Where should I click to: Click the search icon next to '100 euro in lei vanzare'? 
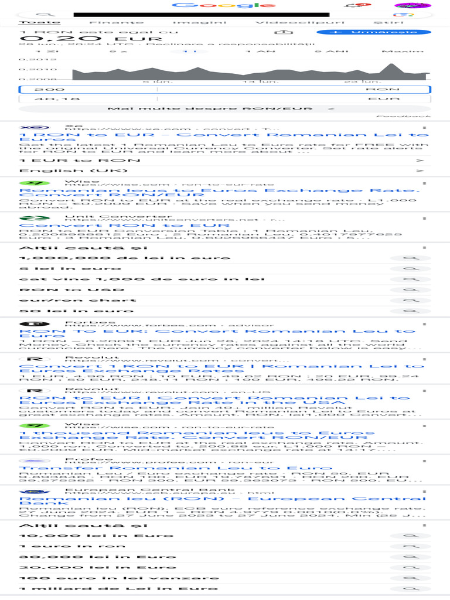411,578
